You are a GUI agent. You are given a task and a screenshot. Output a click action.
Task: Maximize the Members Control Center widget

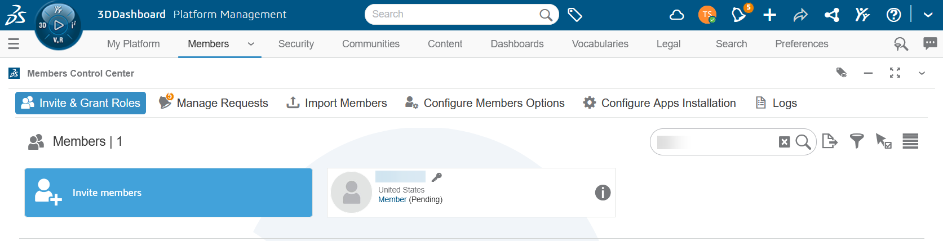click(x=895, y=73)
